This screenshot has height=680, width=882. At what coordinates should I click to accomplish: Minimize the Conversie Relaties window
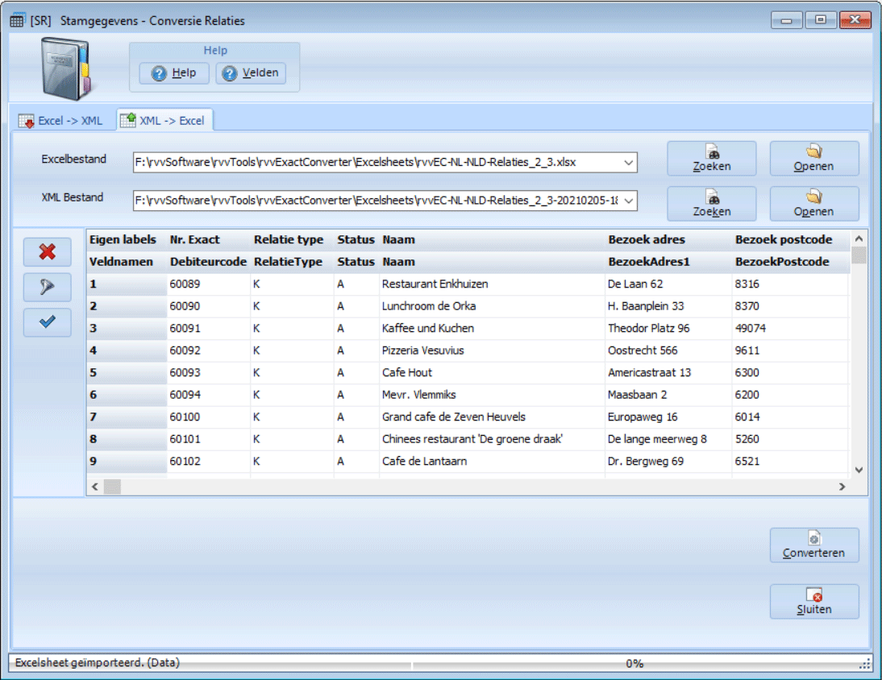coord(786,20)
